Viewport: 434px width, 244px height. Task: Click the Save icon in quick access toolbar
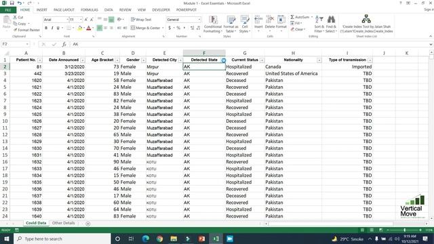click(12, 3)
